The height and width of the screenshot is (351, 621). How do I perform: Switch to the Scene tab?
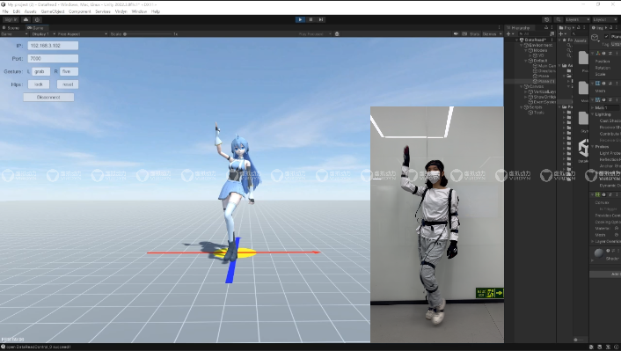coord(11,28)
